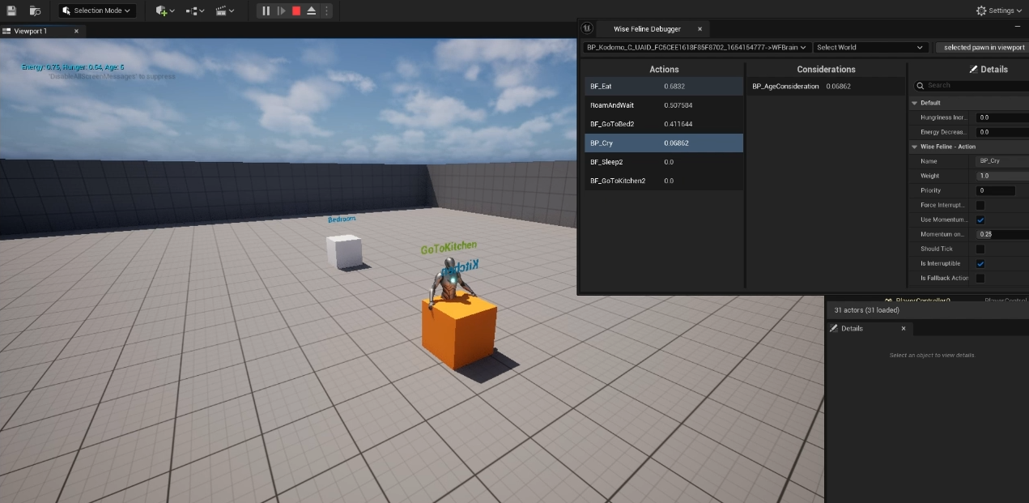Enable Force Interrupt on BP_Cry
The height and width of the screenshot is (503, 1029).
[x=980, y=204]
